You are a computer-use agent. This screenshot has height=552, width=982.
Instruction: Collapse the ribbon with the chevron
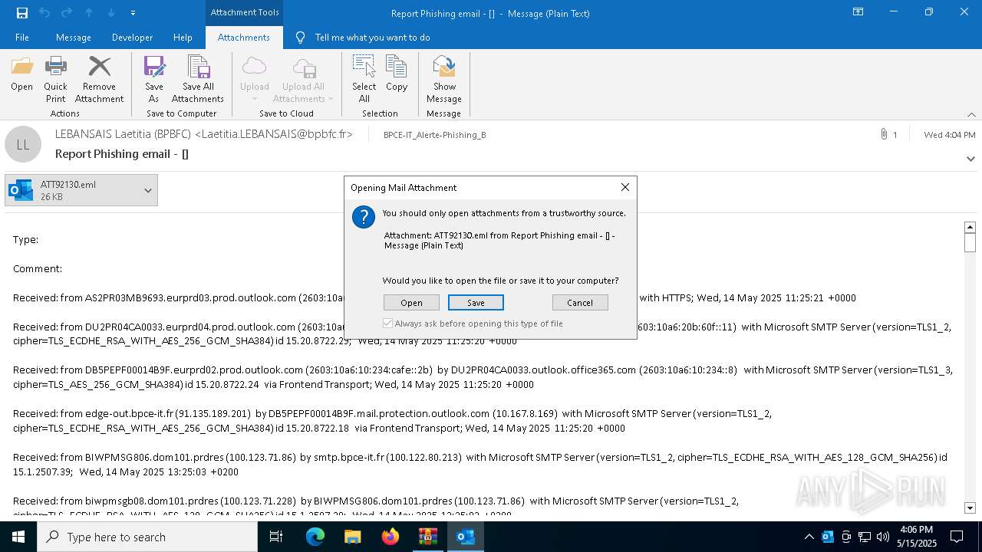[x=971, y=114]
